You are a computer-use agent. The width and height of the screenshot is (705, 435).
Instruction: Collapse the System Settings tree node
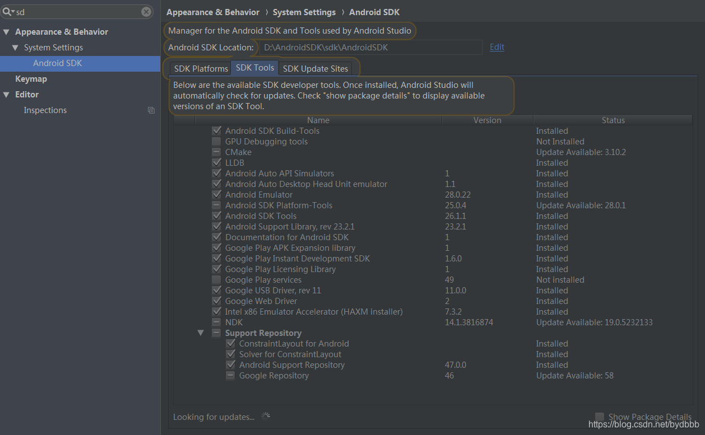click(16, 48)
